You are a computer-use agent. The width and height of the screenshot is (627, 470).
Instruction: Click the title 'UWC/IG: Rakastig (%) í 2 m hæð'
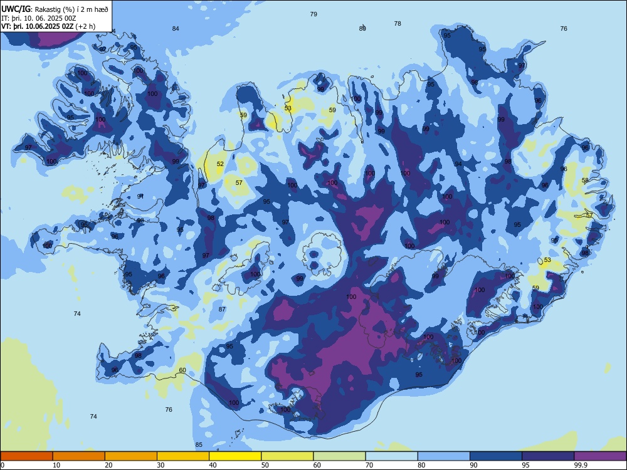click(55, 8)
